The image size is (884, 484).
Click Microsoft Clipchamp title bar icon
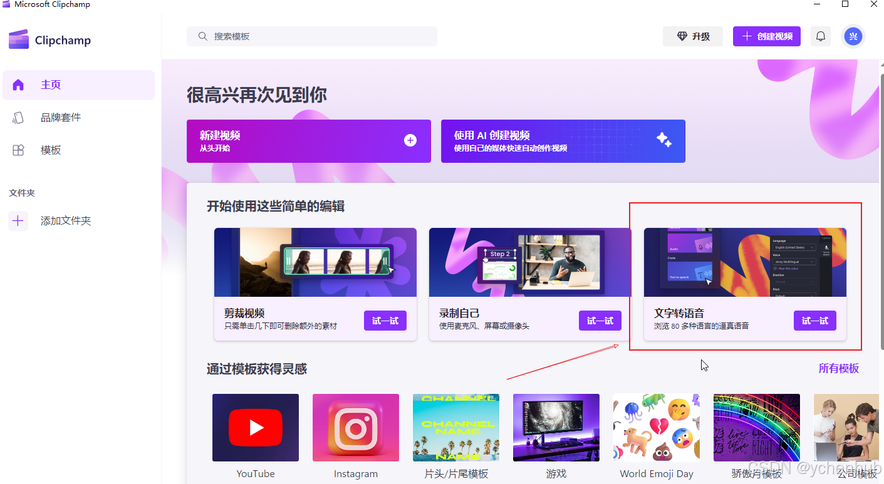point(6,4)
